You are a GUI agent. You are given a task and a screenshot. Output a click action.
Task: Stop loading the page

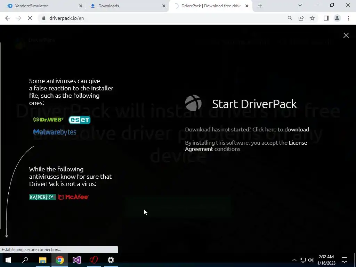click(30, 18)
